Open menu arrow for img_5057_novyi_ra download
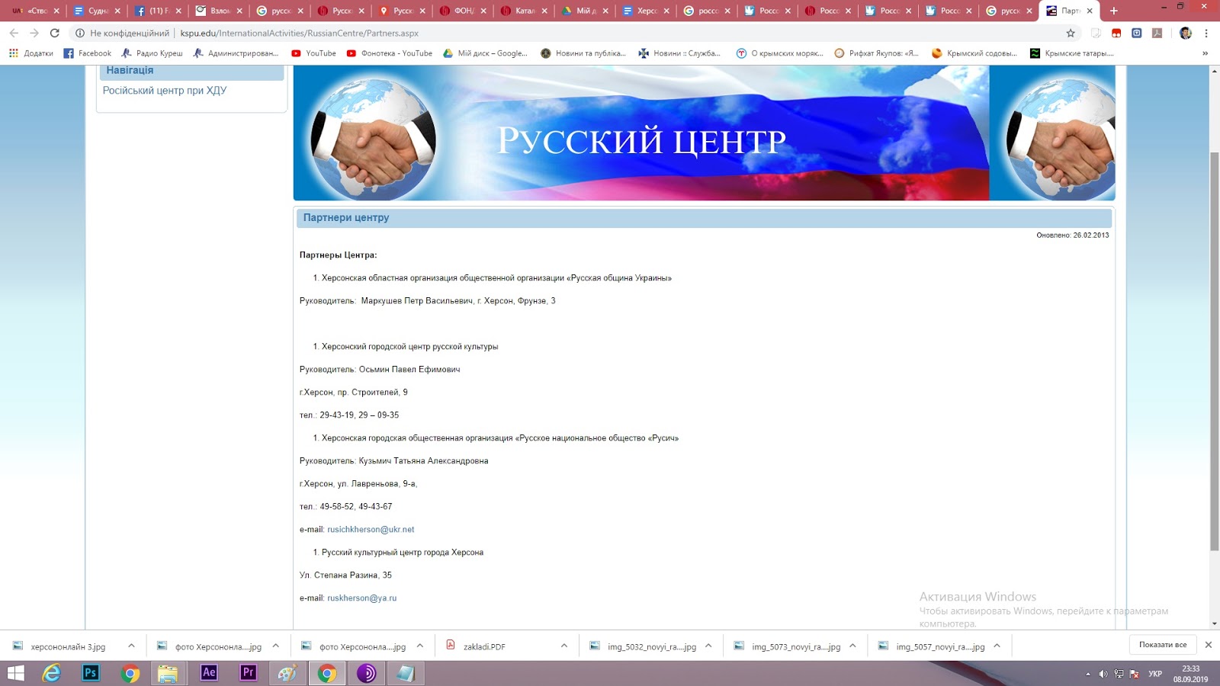The image size is (1220, 686). 997,646
